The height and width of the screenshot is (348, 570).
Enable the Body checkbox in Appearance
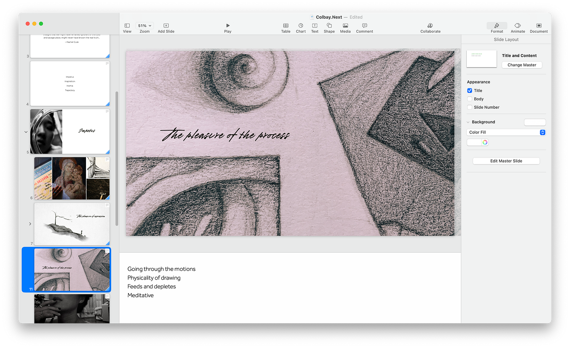point(470,99)
